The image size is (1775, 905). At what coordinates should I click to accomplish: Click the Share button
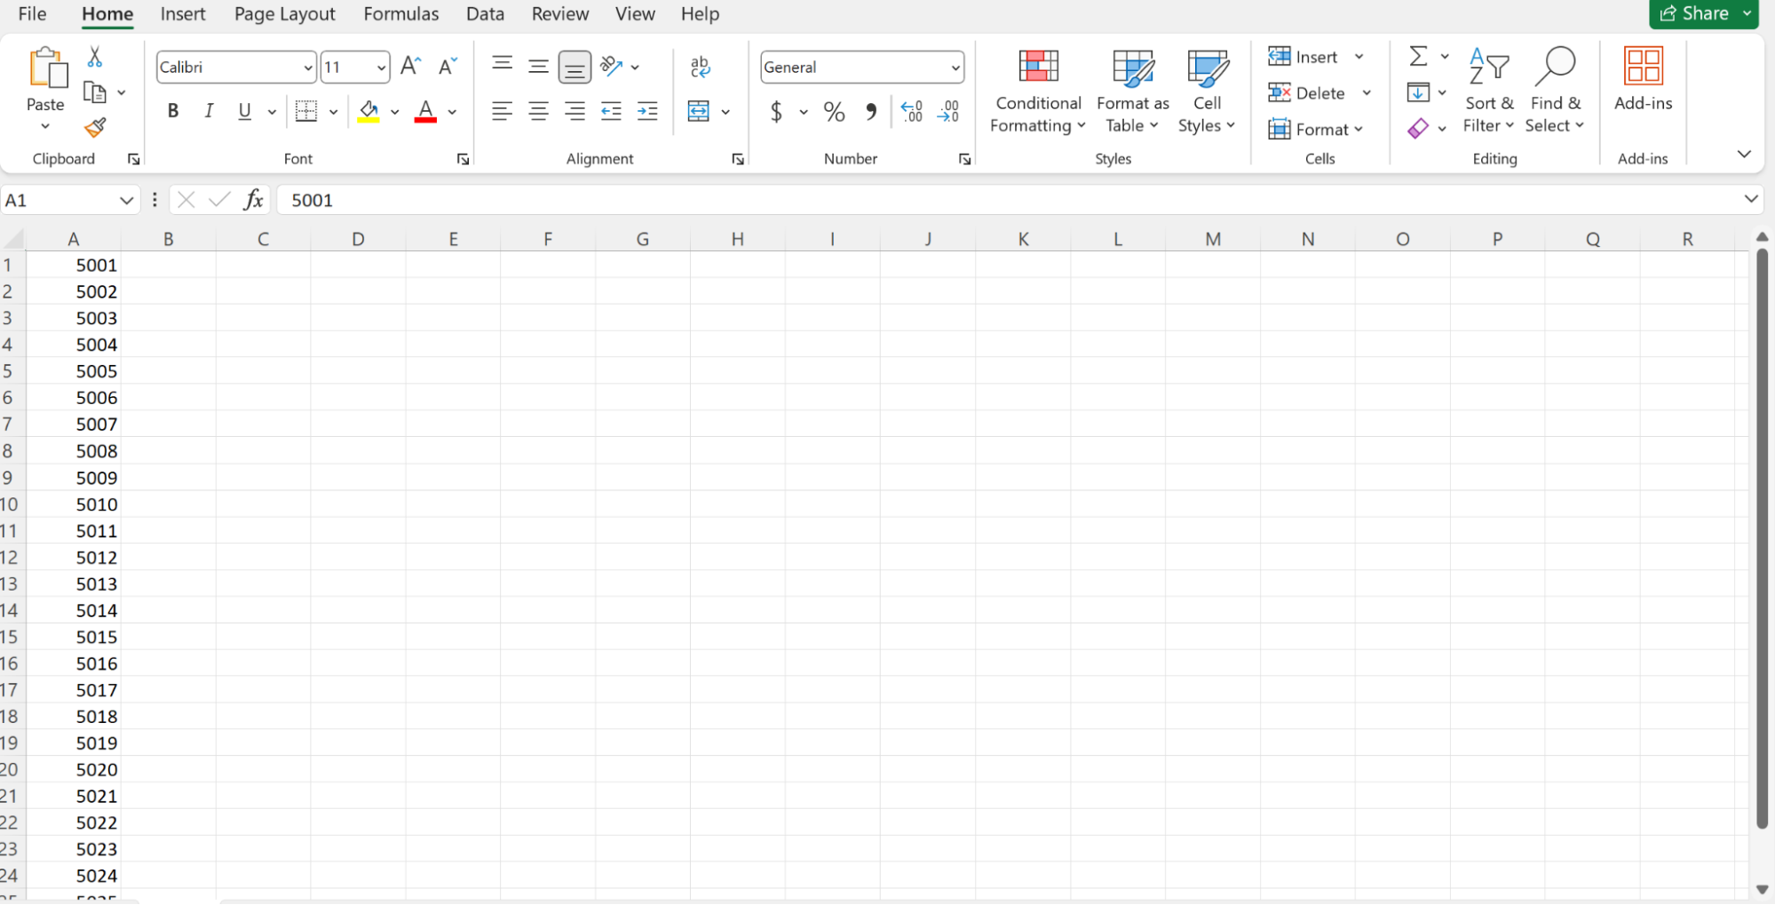click(x=1694, y=13)
